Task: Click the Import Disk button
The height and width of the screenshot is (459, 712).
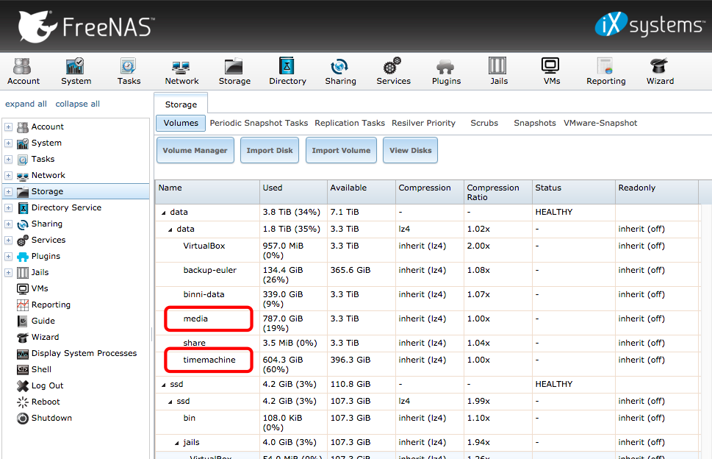Action: 270,150
